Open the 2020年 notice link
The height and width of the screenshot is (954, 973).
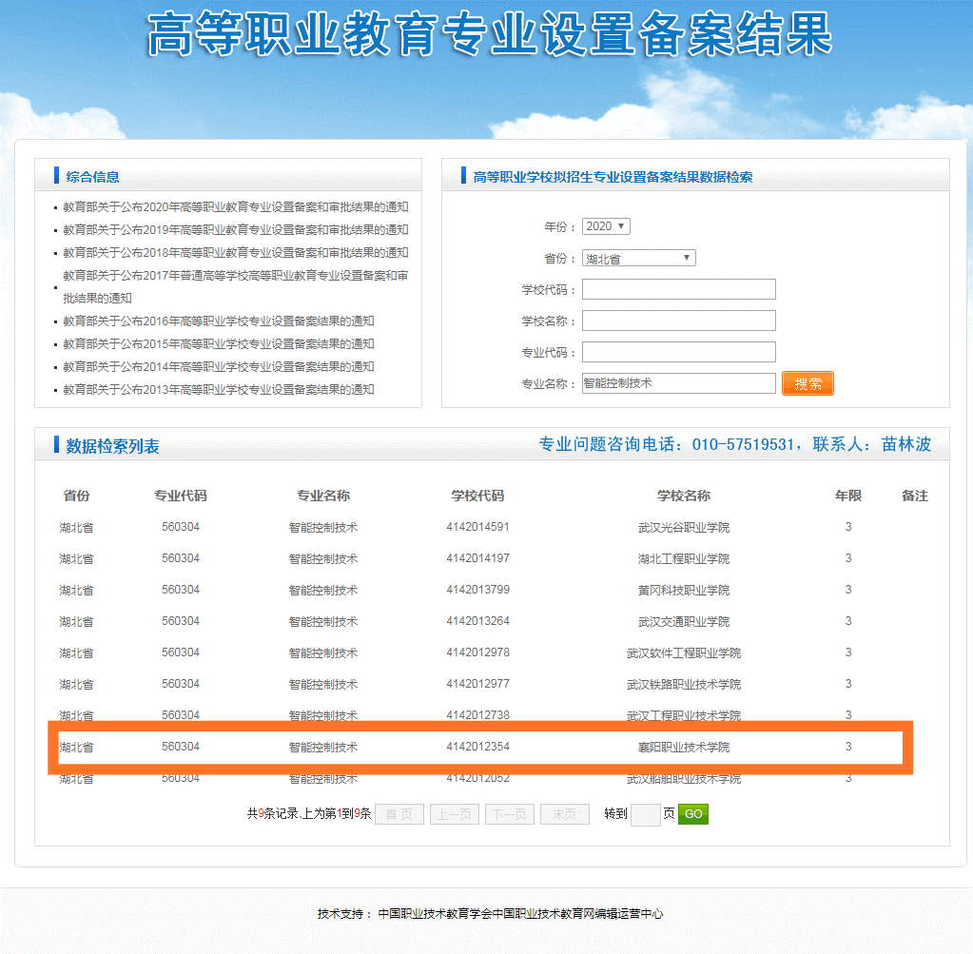pyautogui.click(x=236, y=206)
